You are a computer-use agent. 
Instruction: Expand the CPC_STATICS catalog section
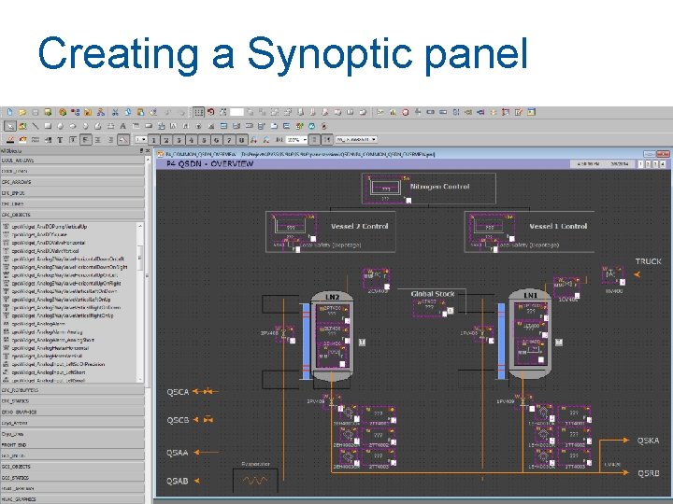click(x=73, y=401)
